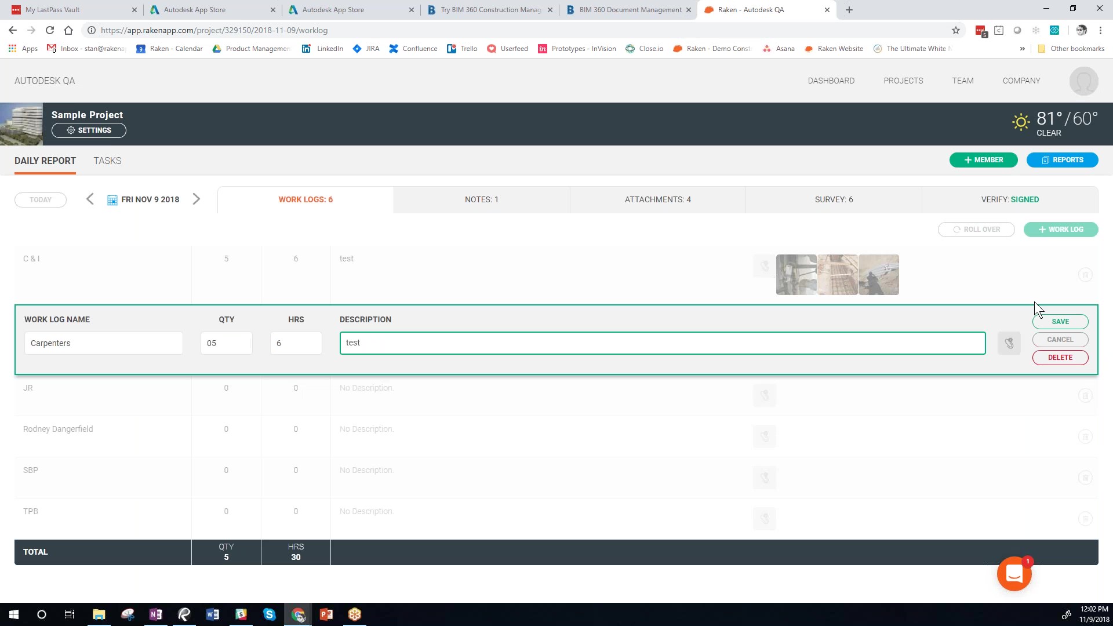
Task: Bookmark page with star icon
Action: point(956,30)
